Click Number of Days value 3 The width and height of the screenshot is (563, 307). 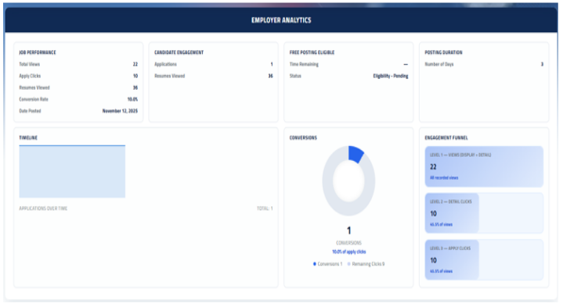click(542, 64)
